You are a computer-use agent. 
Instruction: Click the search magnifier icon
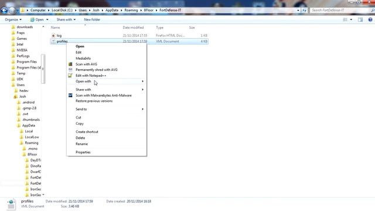[373, 11]
